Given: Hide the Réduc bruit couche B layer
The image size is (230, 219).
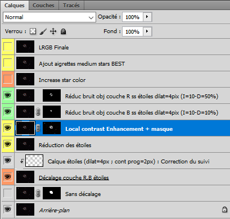Looking at the screenshot, I should 8,112.
